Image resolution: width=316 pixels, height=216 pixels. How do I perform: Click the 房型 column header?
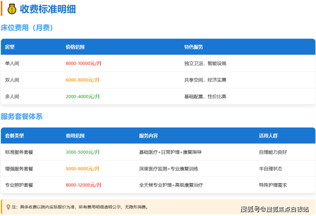click(10, 47)
